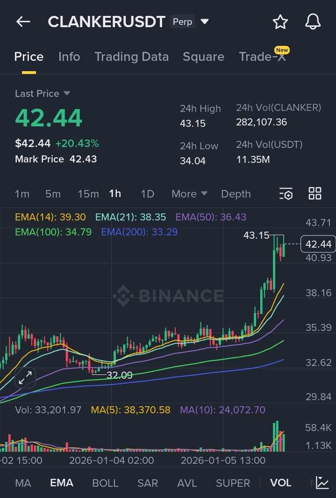Tap the back arrow icon
Screen dimensions: 336x498
(x=23, y=22)
